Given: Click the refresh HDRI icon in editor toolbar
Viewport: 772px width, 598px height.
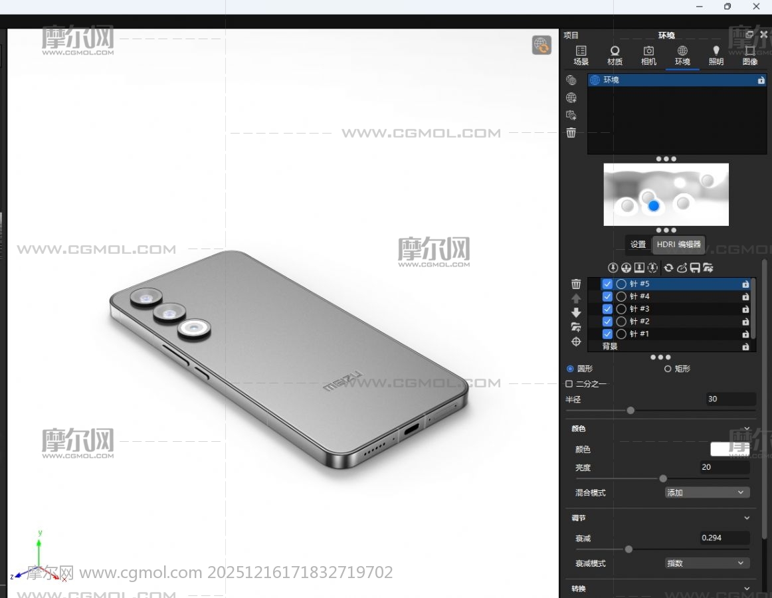Looking at the screenshot, I should [x=668, y=268].
